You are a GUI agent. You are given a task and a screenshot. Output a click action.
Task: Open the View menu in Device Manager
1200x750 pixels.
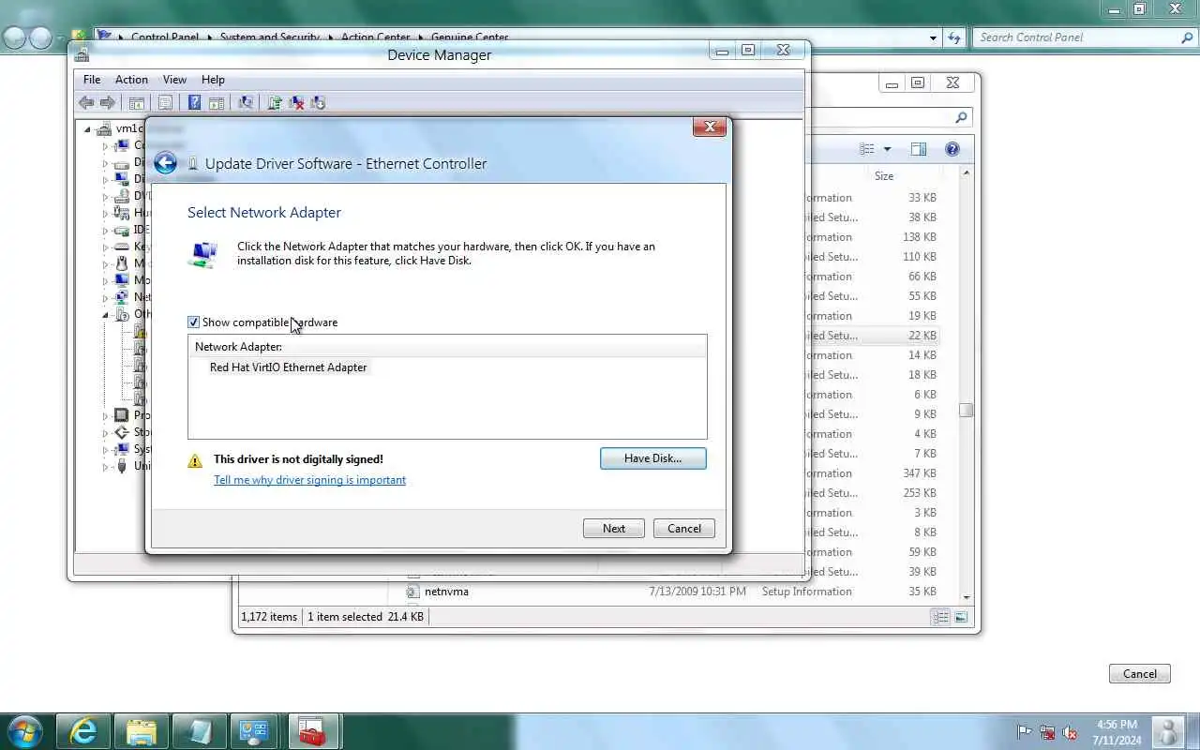click(174, 80)
